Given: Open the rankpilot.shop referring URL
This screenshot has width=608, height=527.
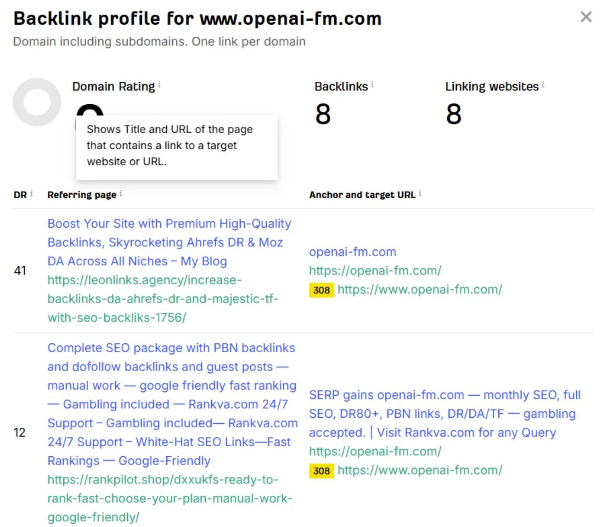Looking at the screenshot, I should tap(170, 499).
